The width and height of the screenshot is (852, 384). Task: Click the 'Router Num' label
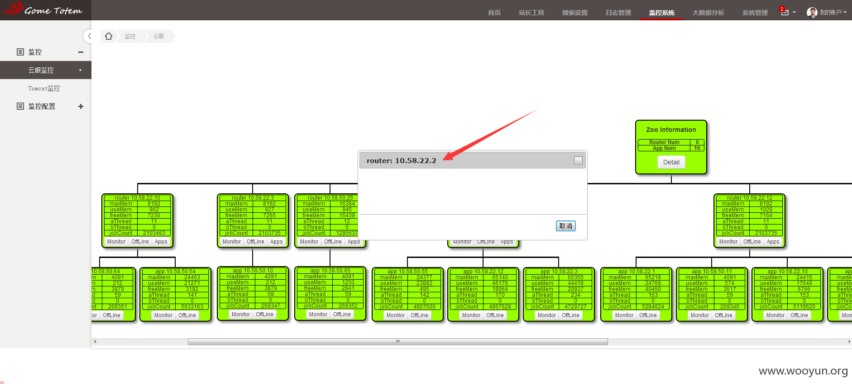pos(664,142)
